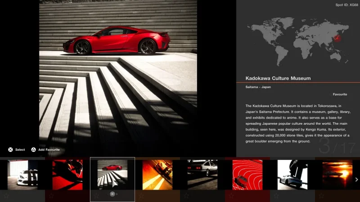Choose the orange track aerial thumbnail

[x=157, y=175]
